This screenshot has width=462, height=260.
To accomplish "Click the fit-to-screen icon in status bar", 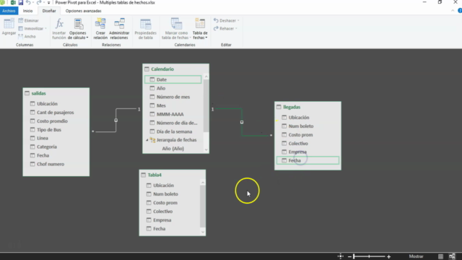I will (340, 256).
